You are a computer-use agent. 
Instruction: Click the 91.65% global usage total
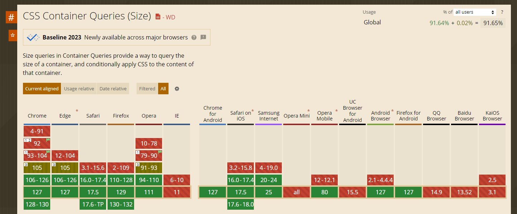click(x=493, y=23)
